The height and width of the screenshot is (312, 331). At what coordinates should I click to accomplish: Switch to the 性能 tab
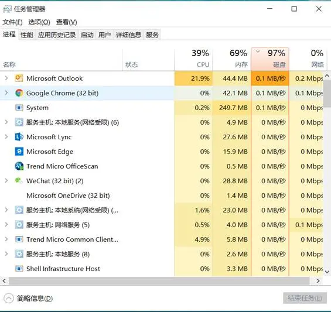click(x=27, y=35)
